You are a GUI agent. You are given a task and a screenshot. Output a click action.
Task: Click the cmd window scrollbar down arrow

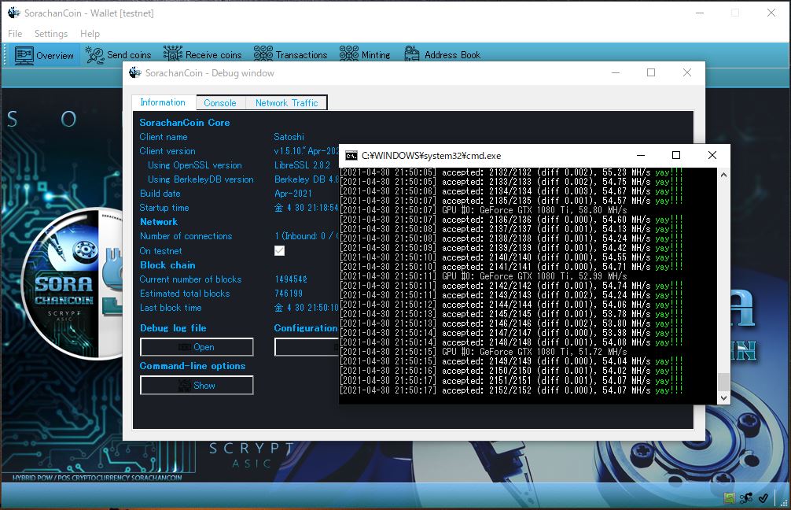click(x=723, y=398)
